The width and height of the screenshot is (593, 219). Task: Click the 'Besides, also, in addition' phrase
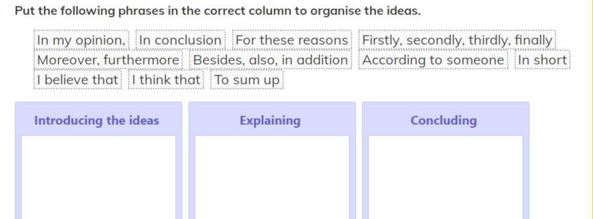click(x=270, y=60)
